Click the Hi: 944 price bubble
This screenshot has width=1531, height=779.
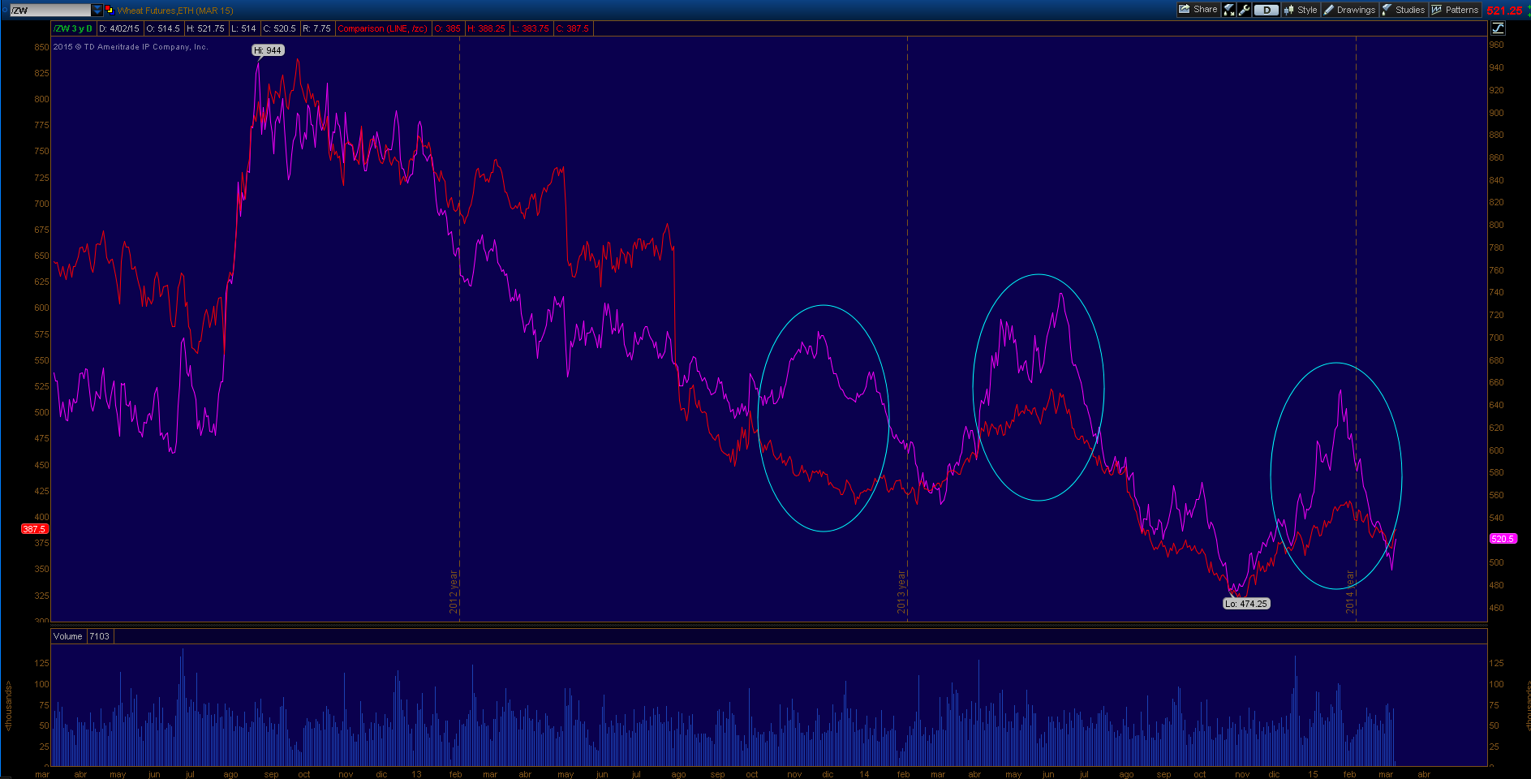click(x=268, y=50)
